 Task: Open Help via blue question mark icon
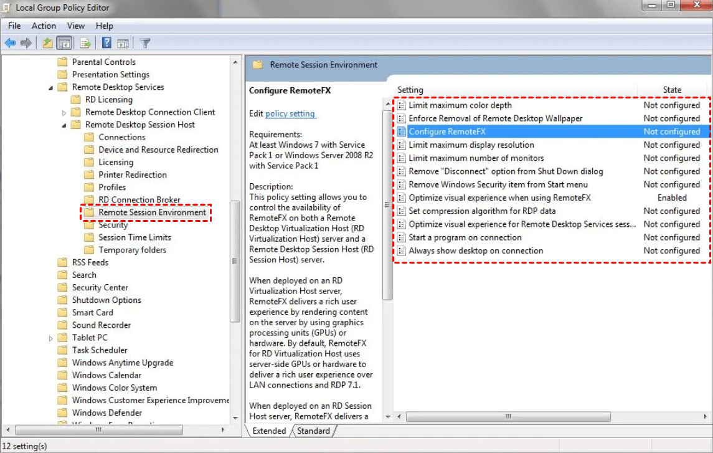pos(106,43)
